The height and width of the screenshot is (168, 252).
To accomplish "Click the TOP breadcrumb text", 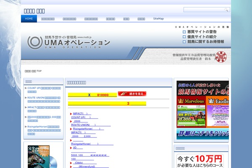I will pos(39,71).
